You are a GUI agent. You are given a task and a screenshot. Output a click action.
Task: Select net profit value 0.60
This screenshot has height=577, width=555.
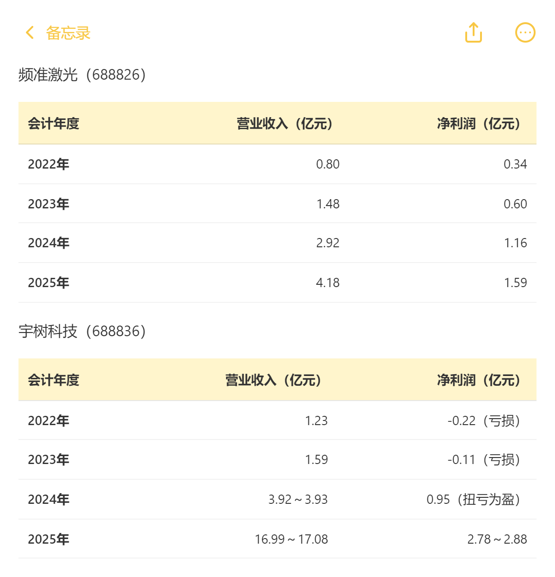(x=515, y=204)
